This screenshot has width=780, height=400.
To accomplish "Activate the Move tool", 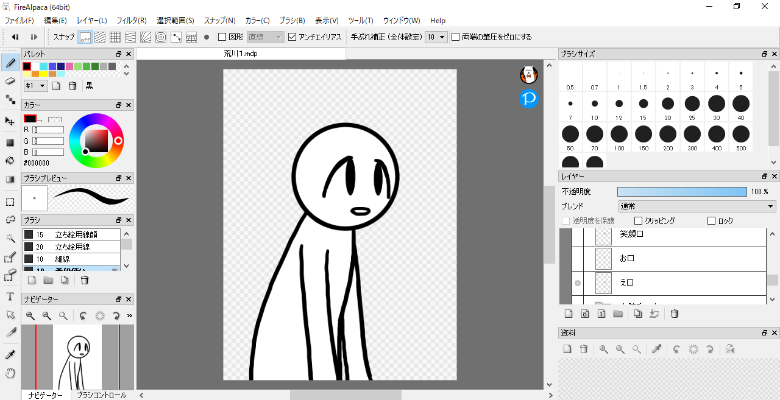I will [x=10, y=121].
